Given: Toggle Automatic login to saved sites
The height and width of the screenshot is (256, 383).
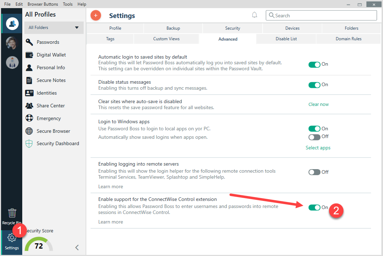Looking at the screenshot, I should point(315,65).
